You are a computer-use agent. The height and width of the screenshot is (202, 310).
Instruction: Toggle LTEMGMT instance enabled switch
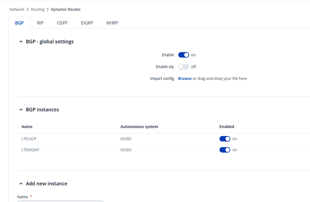point(225,150)
